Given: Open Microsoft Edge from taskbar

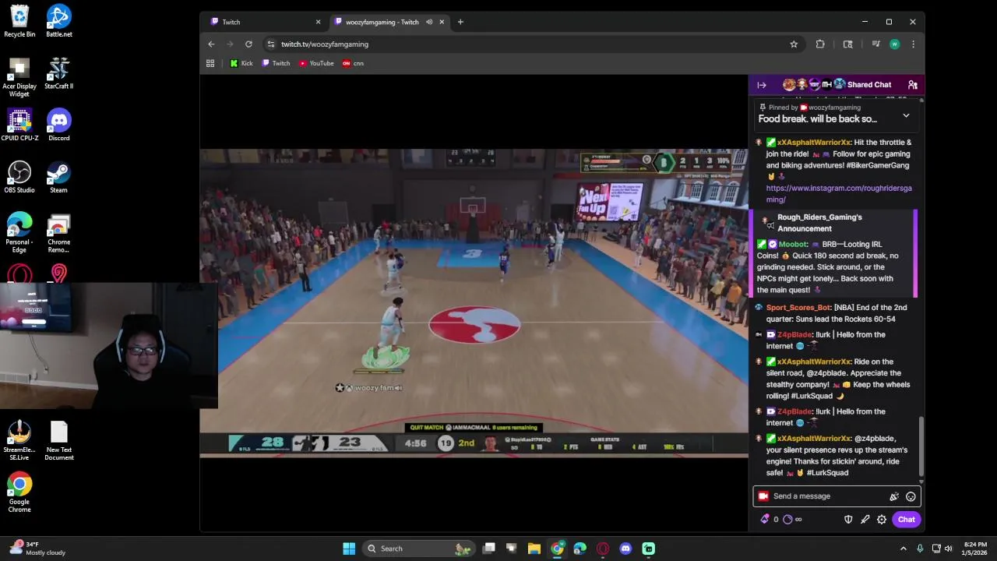Looking at the screenshot, I should click(580, 549).
